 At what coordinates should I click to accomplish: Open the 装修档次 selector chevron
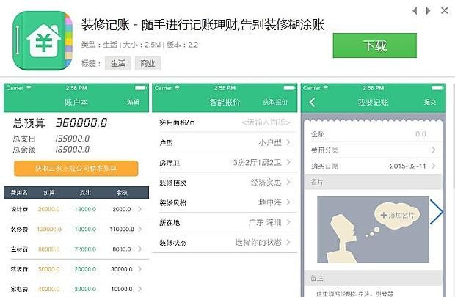pos(288,182)
